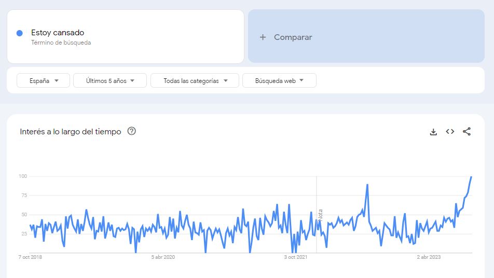Click the 2 abr 2023 axis label
Image resolution: width=494 pixels, height=278 pixels.
point(429,257)
